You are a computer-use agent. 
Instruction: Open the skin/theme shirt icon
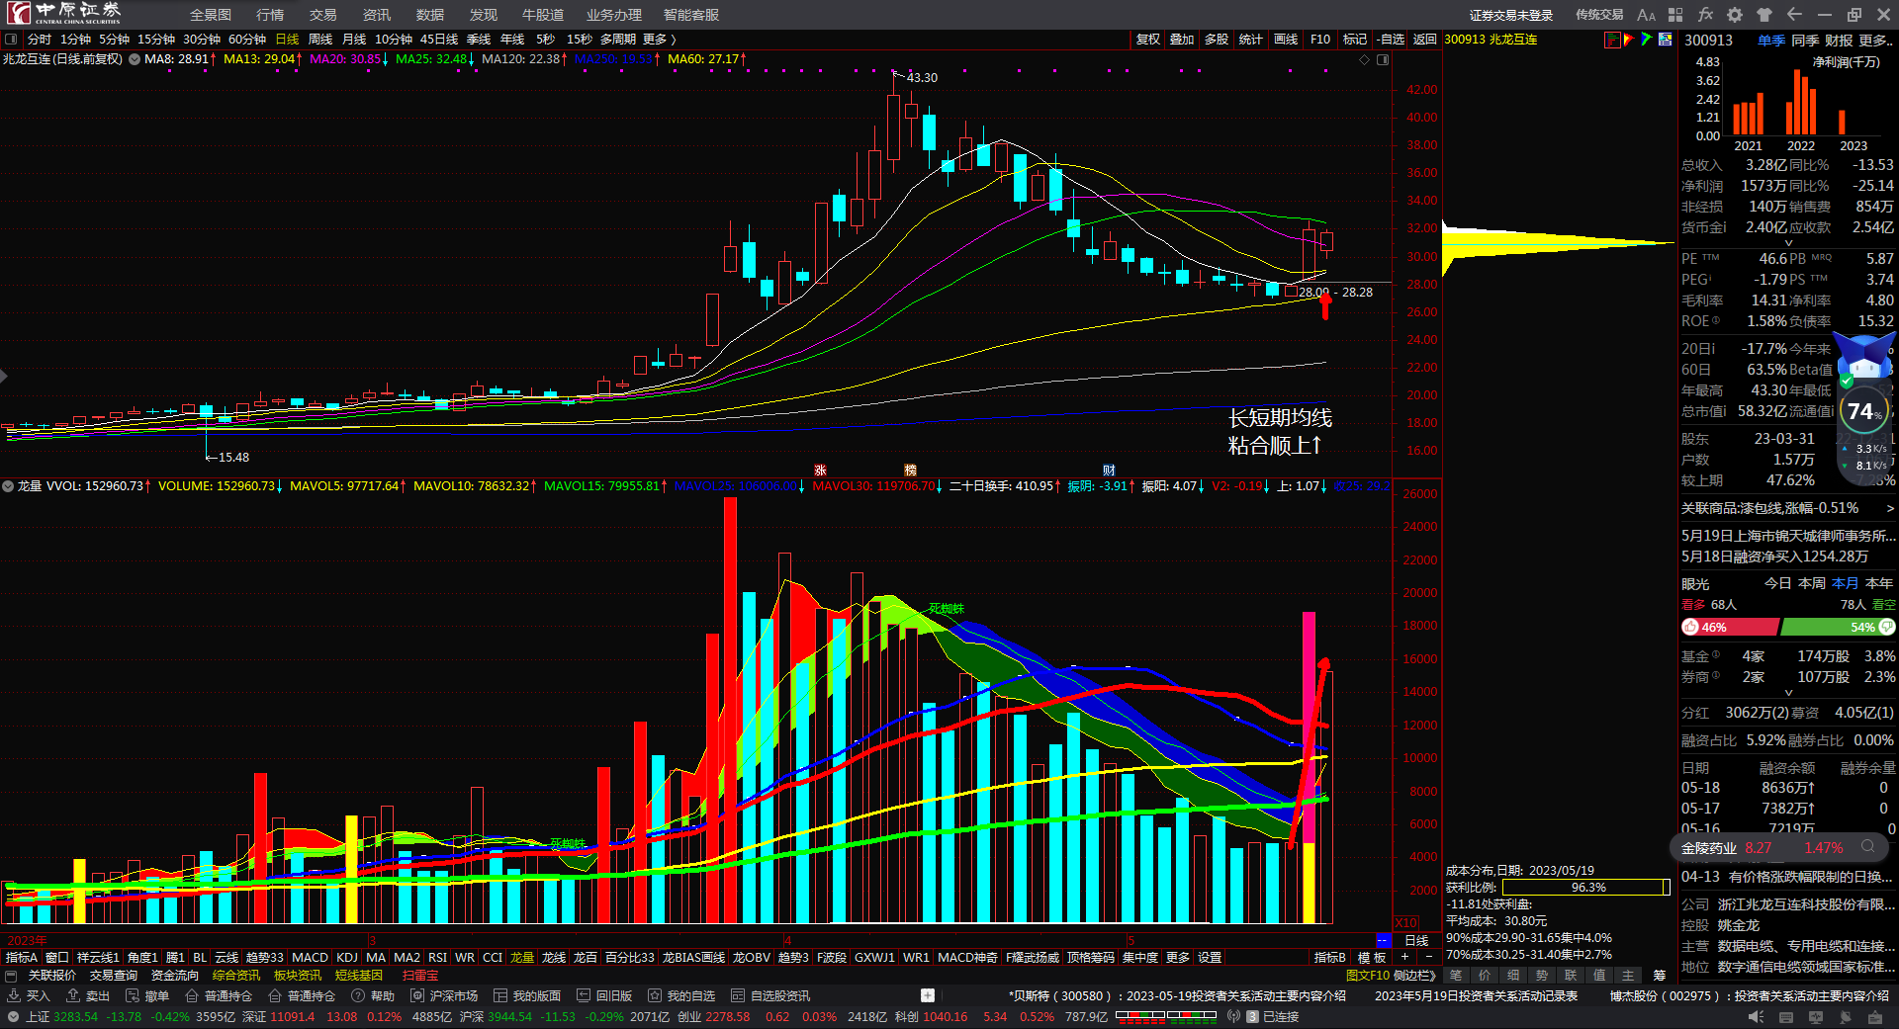click(1764, 15)
